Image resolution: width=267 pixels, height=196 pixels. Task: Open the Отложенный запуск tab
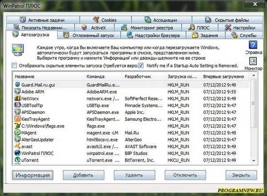89,35
